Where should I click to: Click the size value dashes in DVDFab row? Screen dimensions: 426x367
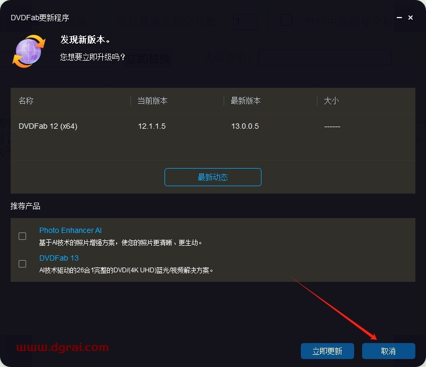coord(332,127)
